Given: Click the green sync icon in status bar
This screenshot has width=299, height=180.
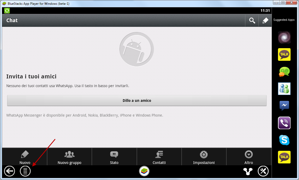Looking at the screenshot, I should (7, 11).
